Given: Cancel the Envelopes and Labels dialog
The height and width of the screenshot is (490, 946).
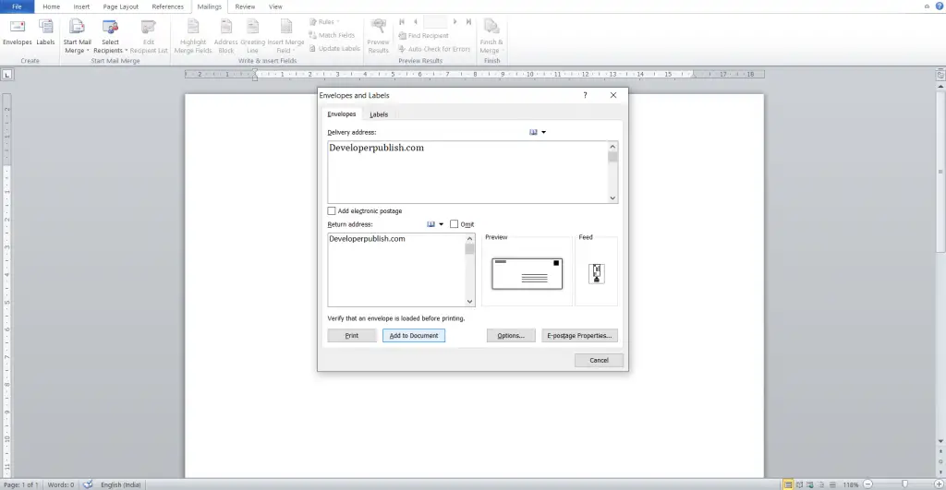Looking at the screenshot, I should point(599,361).
